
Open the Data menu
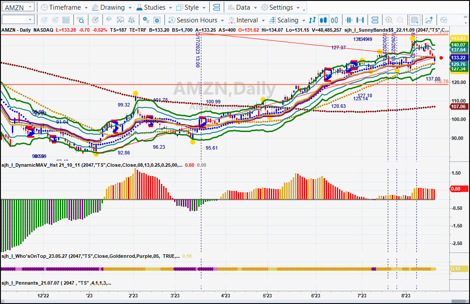(x=239, y=7)
